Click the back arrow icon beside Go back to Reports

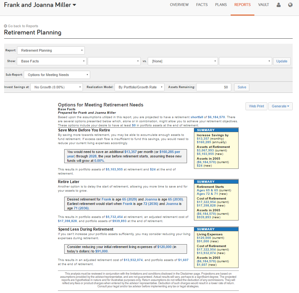[x=5, y=26]
